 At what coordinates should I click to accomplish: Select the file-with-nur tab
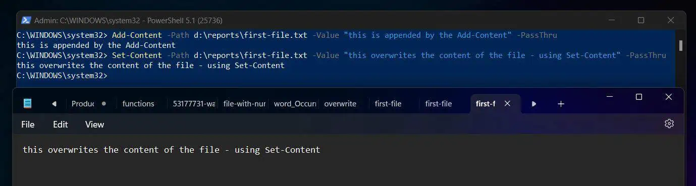244,104
